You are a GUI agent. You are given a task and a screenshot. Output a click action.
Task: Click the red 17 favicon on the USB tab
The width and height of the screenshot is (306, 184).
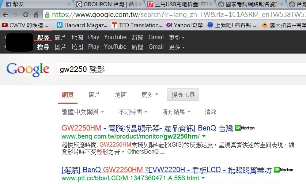click(x=150, y=4)
